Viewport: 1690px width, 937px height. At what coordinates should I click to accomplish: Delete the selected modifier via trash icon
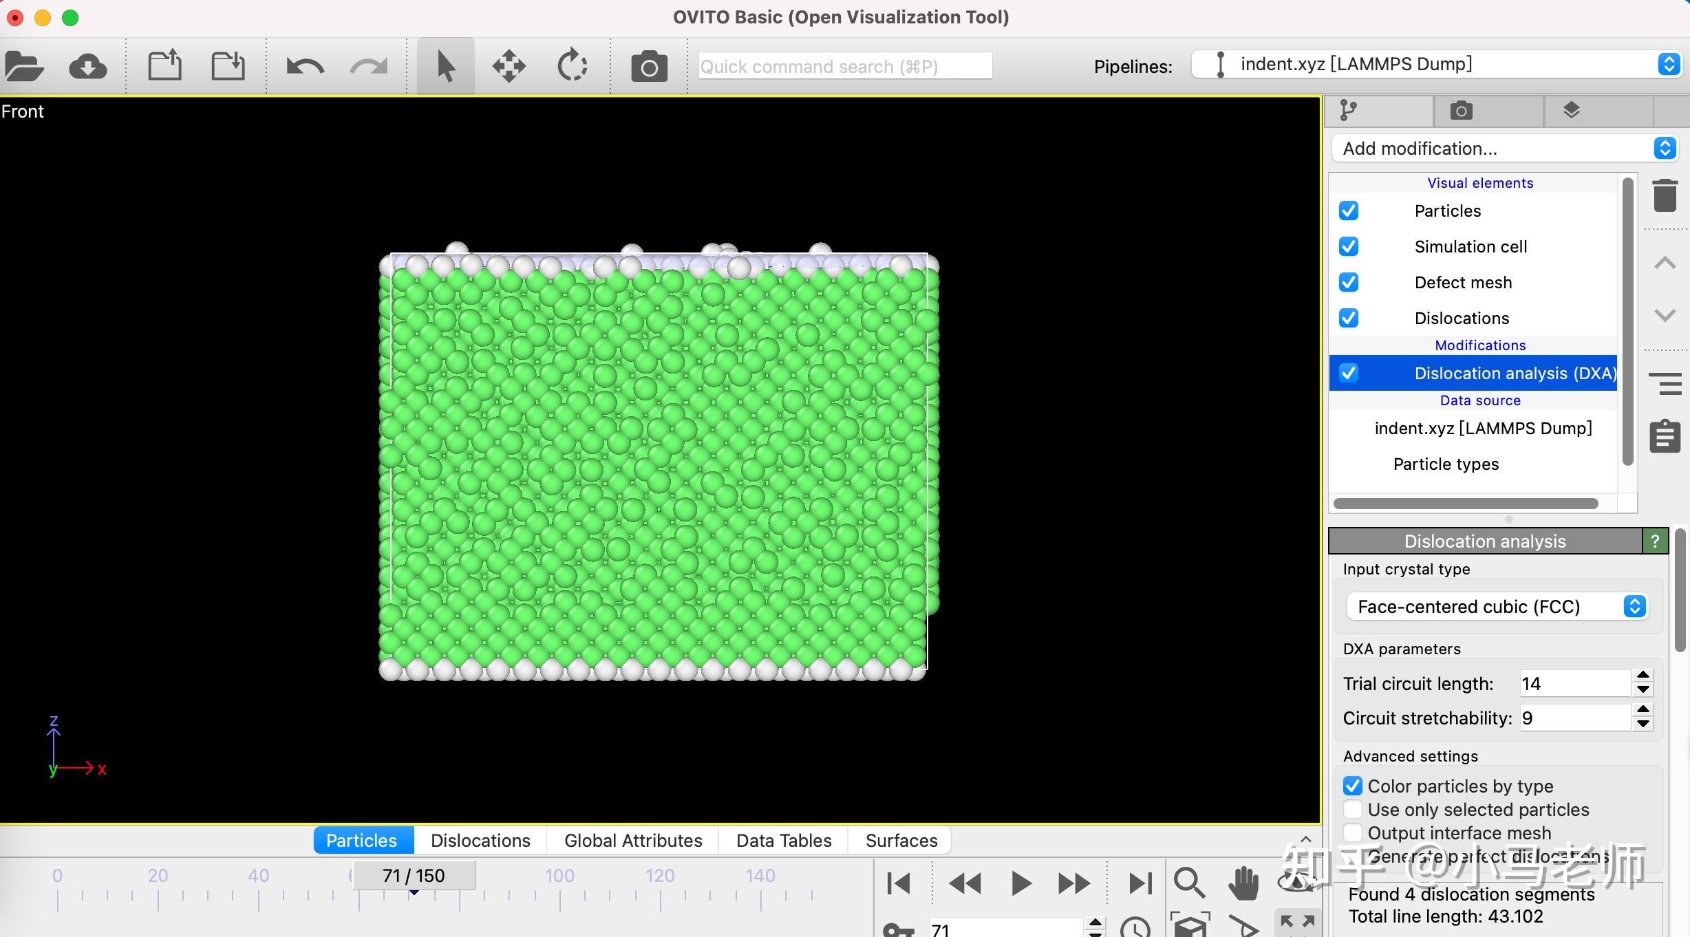[1665, 195]
